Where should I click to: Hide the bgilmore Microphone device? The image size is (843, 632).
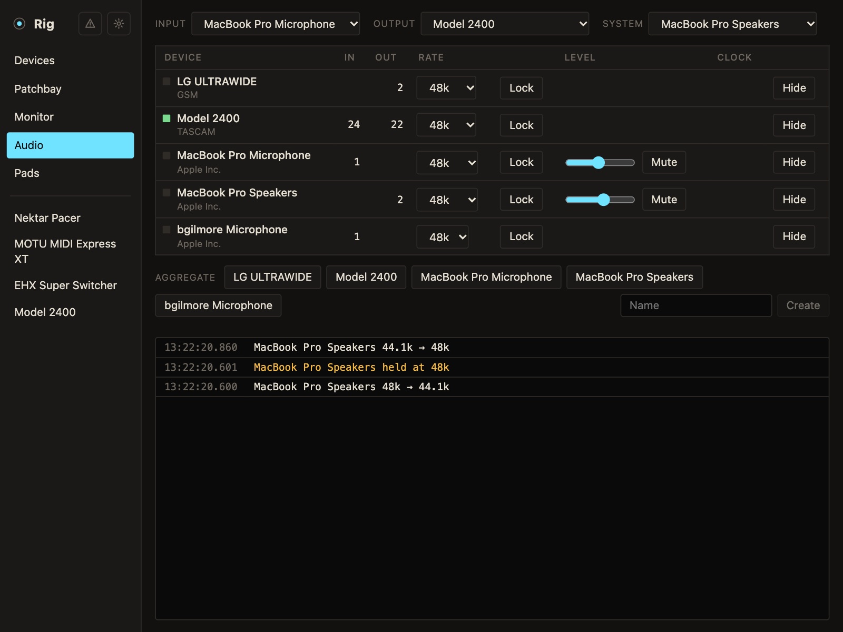pyautogui.click(x=794, y=236)
